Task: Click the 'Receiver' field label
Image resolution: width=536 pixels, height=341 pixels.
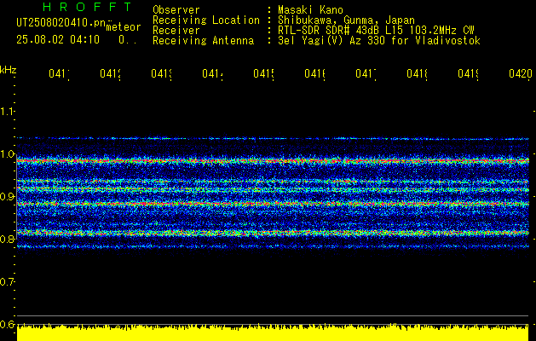Action: click(x=176, y=31)
